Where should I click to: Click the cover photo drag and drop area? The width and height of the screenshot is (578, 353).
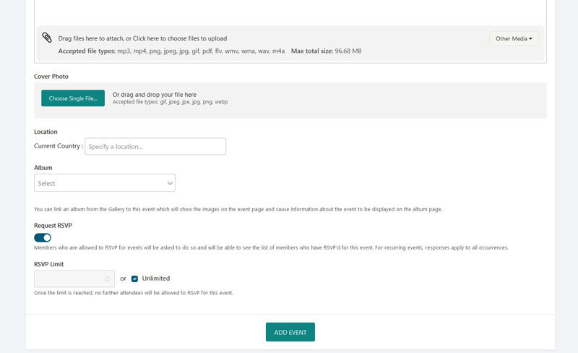tap(290, 101)
